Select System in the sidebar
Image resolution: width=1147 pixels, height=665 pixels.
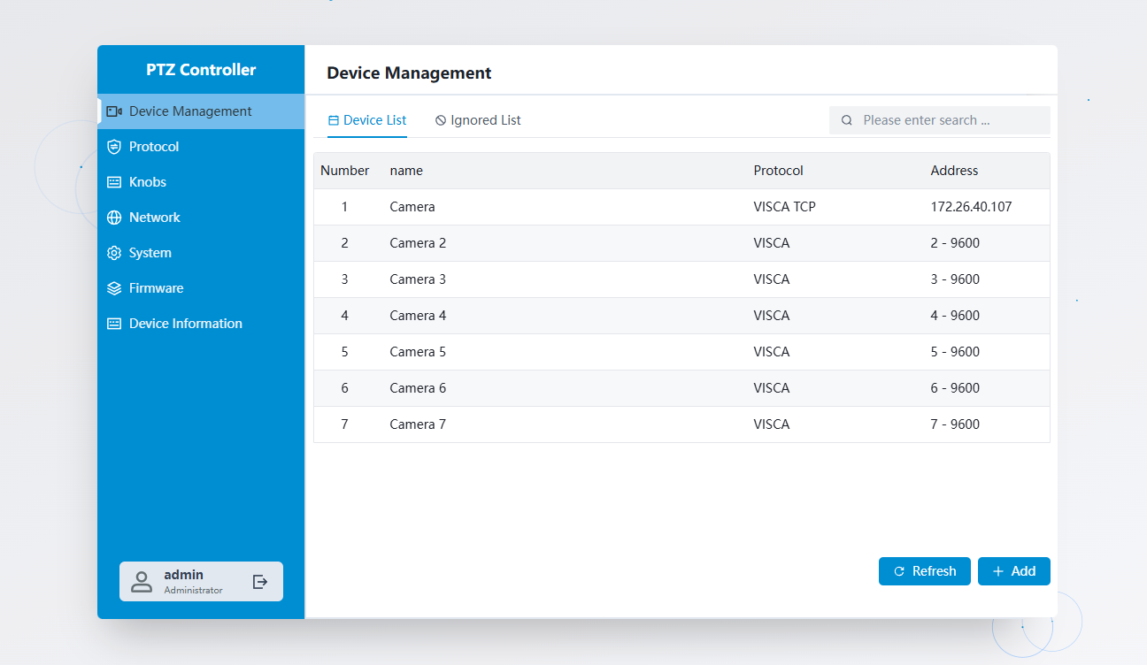(x=201, y=253)
